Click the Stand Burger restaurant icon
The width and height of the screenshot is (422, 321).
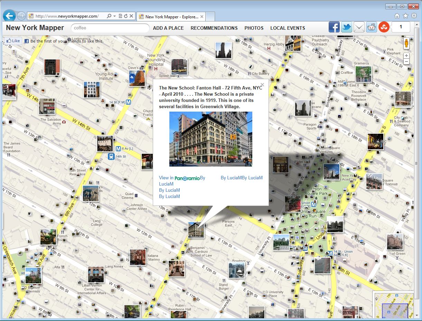pos(224,281)
